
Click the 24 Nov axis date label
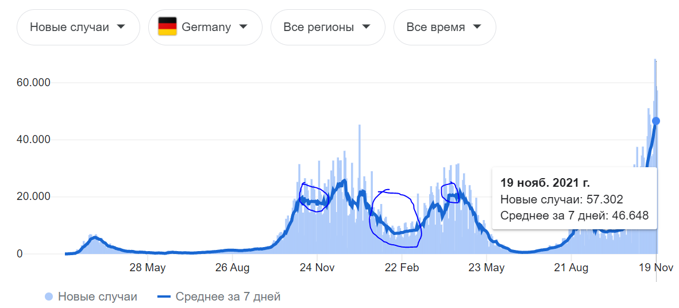[x=317, y=267]
